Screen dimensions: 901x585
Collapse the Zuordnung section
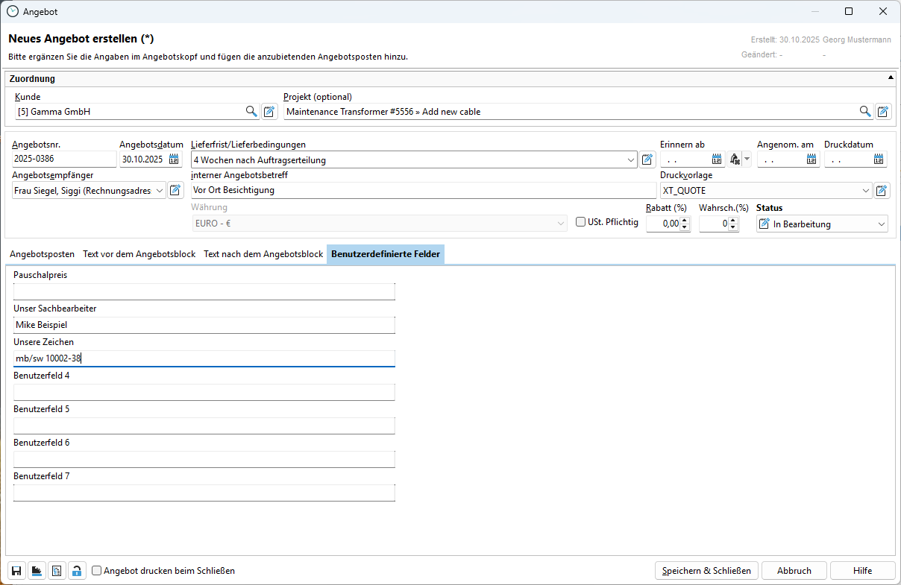point(890,78)
